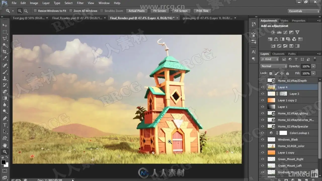Add a Vibrance adjustment
Image resolution: width=322 pixels, height=181 pixels.
297,32
